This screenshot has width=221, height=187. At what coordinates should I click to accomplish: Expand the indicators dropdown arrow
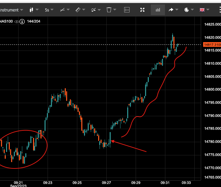coord(99,10)
